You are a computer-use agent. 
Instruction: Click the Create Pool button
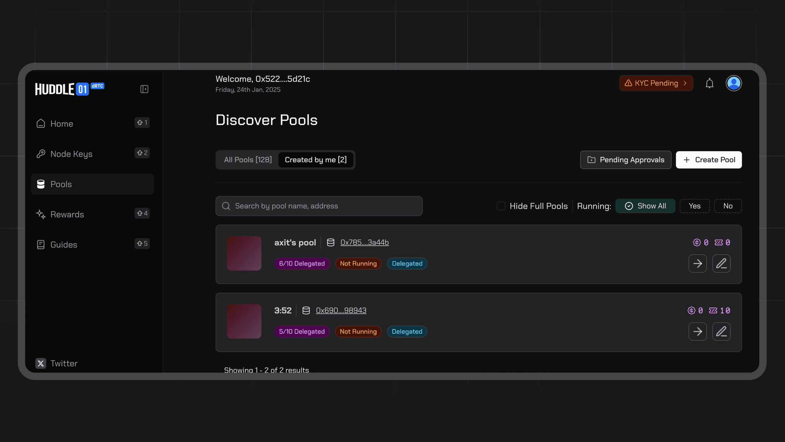pos(708,160)
